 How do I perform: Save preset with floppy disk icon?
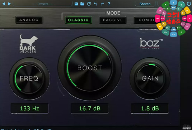[x=76, y=4]
